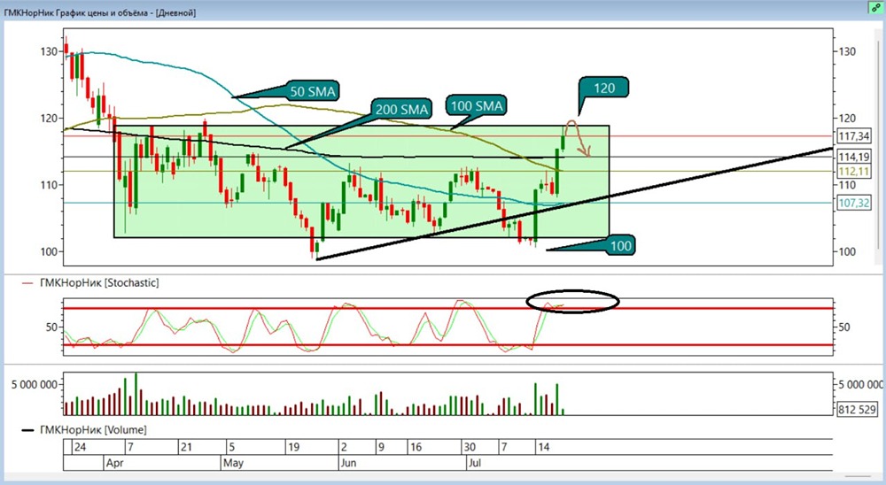Select the 50 SMA callout label

[312, 91]
